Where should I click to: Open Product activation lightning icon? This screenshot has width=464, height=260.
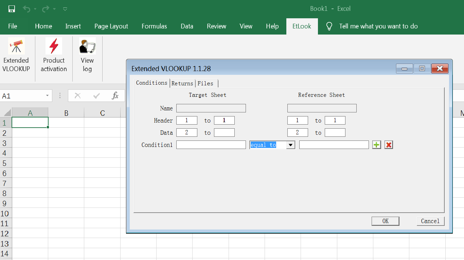coord(54,46)
